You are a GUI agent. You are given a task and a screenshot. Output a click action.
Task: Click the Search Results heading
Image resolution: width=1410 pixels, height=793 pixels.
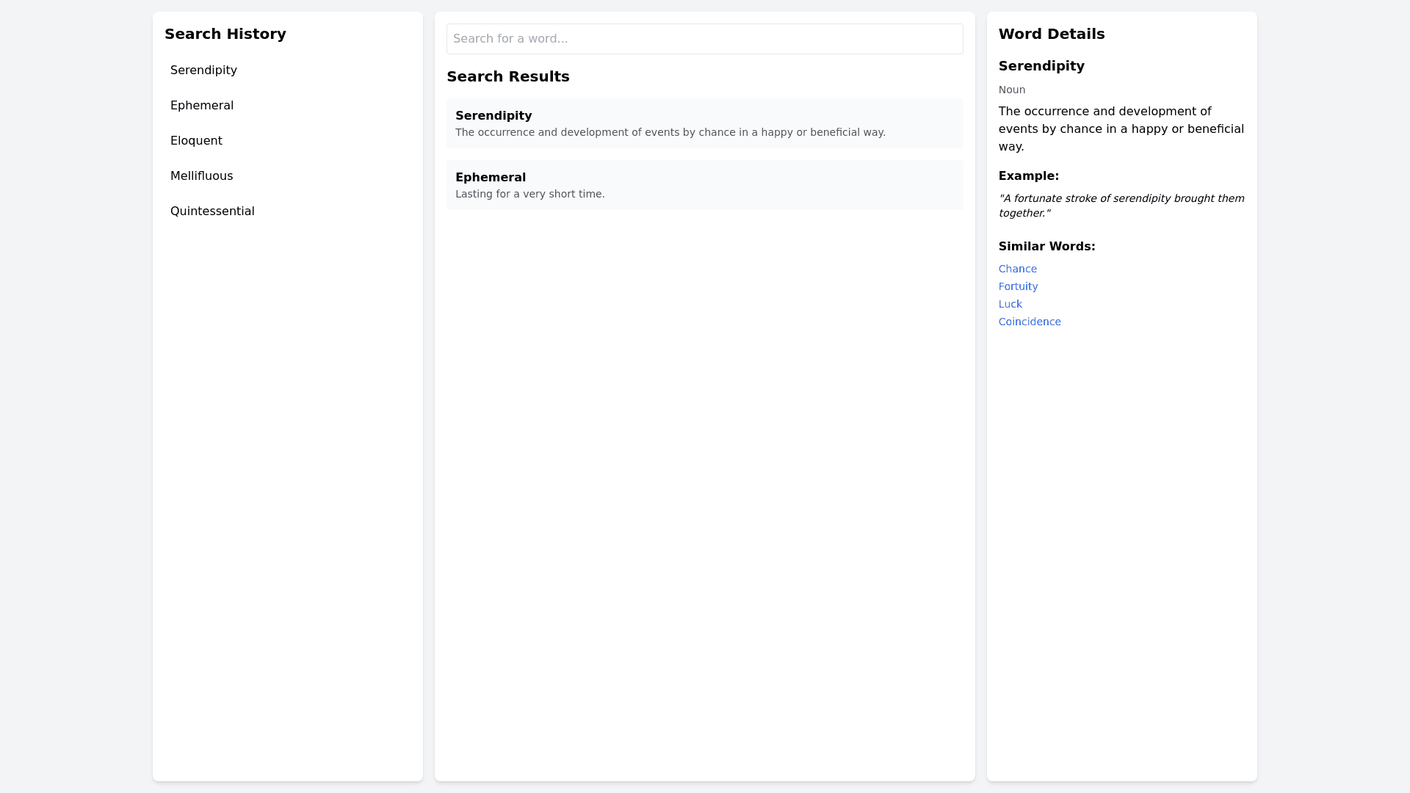coord(507,76)
